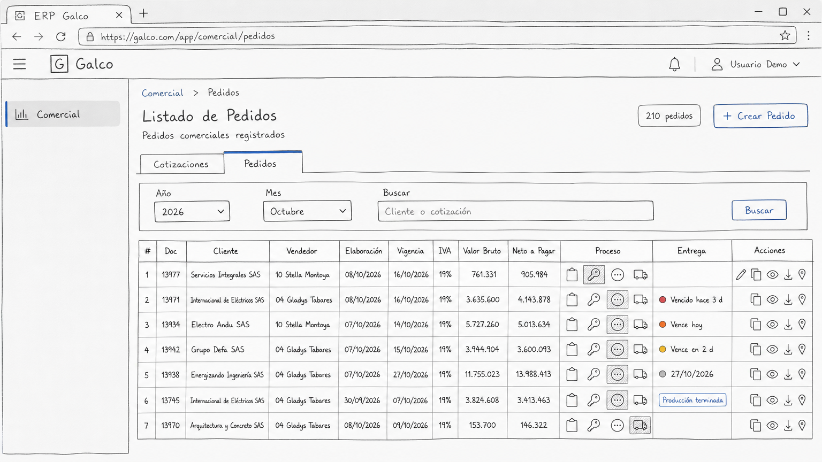Copy order 13977 using the duplicate icon
The width and height of the screenshot is (822, 462).
pyautogui.click(x=756, y=275)
